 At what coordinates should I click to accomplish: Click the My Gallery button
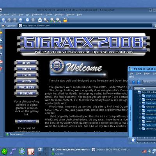coord(27,121)
